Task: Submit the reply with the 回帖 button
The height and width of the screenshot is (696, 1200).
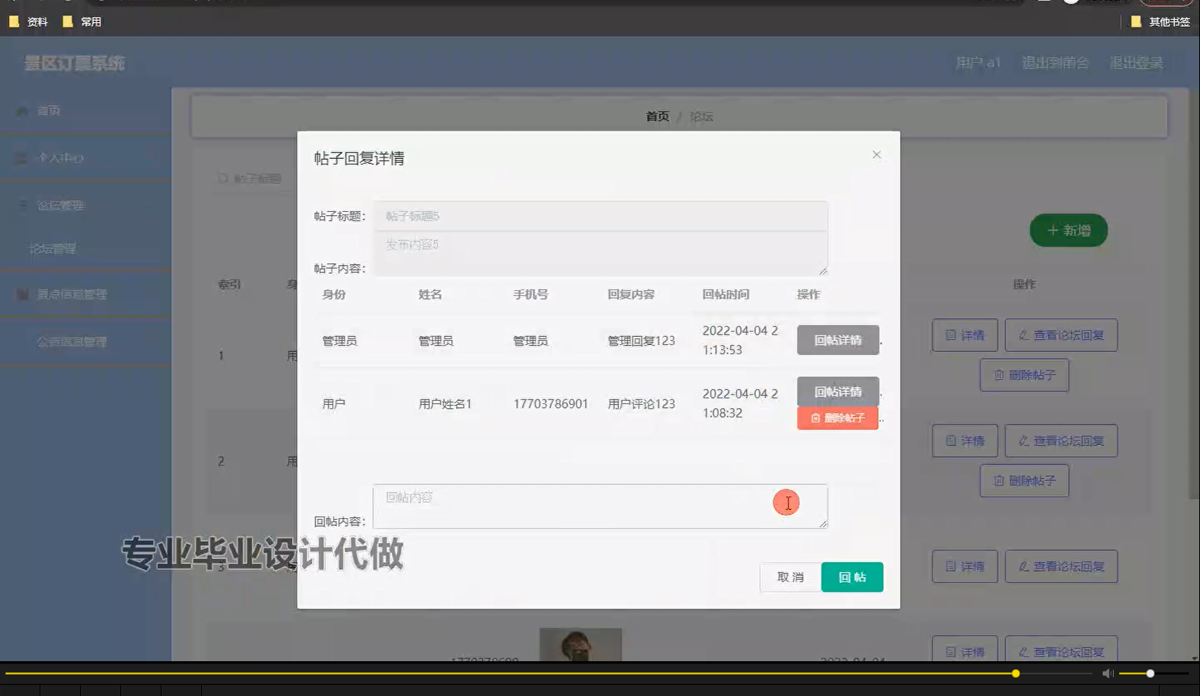Action: pyautogui.click(x=852, y=577)
